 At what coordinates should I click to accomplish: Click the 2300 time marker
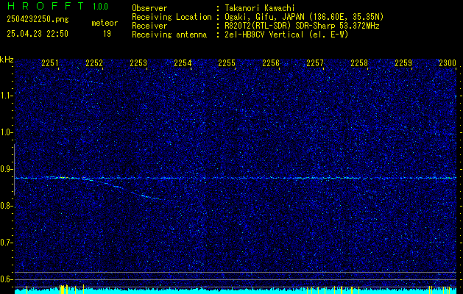448,62
